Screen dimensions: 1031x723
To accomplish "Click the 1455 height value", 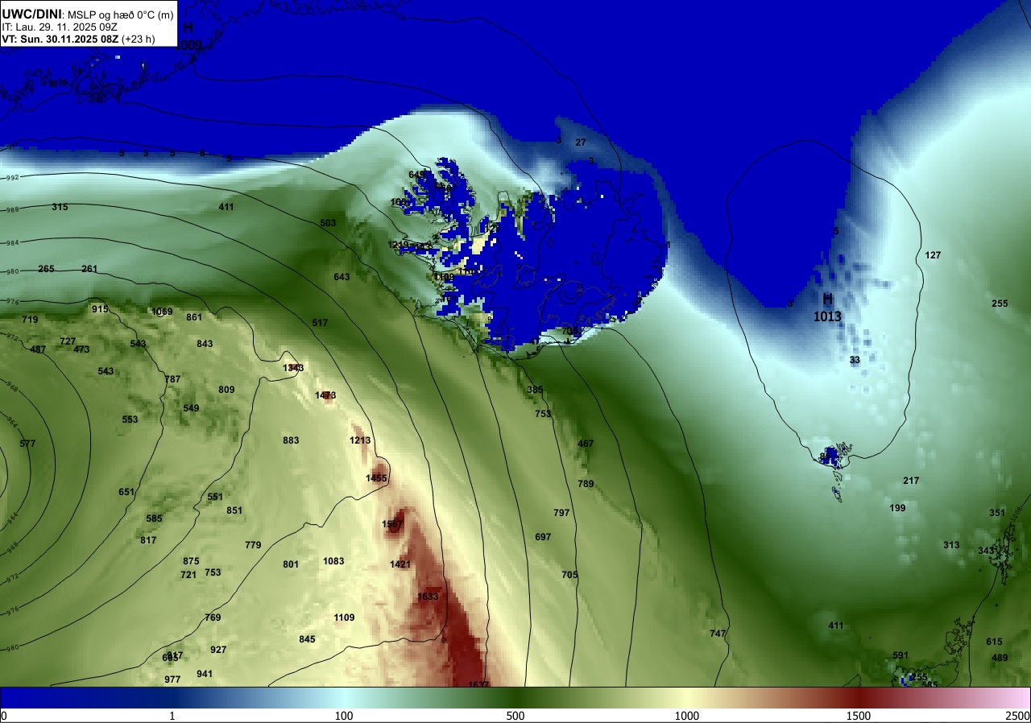I will [x=376, y=478].
